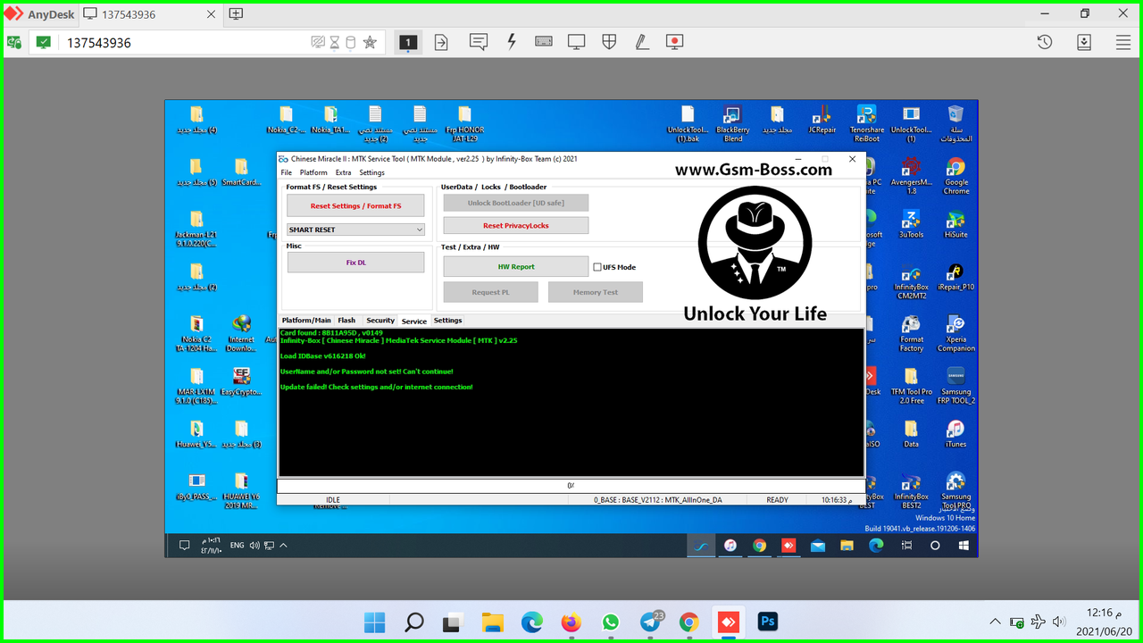Screen dimensions: 1143x643
Task: Select remote monitor 1 in the AnyDesk toolbar
Action: (408, 42)
